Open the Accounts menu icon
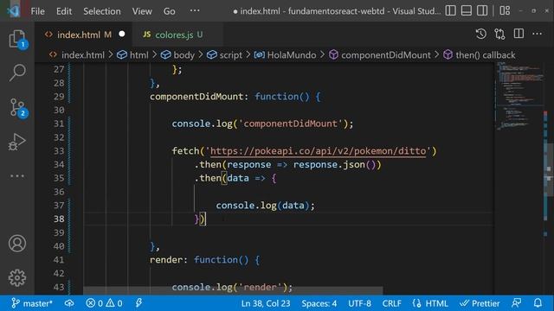Viewport: 554px width, 311px height. (17, 244)
